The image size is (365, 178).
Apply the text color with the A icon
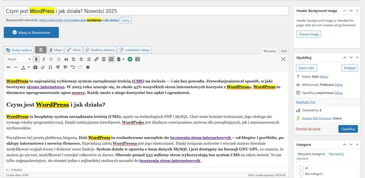coord(23,67)
